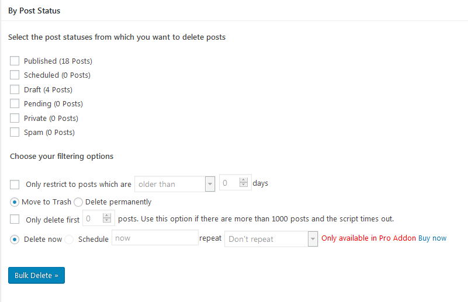Screen dimensions: 468x302
Task: Choose the Delete permanently radio option
Action: (x=78, y=202)
